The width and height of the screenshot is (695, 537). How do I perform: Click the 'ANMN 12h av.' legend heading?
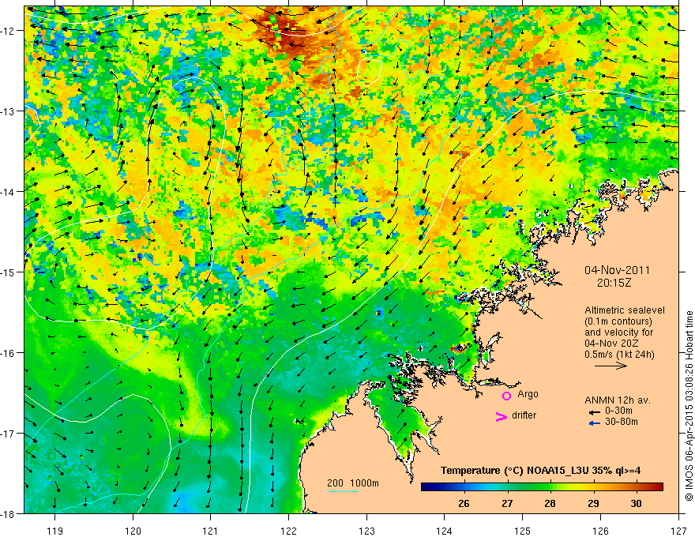(x=618, y=400)
